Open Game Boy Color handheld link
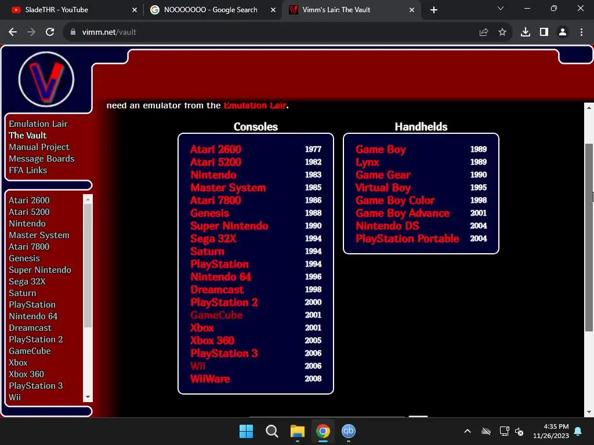The width and height of the screenshot is (594, 445). 394,200
